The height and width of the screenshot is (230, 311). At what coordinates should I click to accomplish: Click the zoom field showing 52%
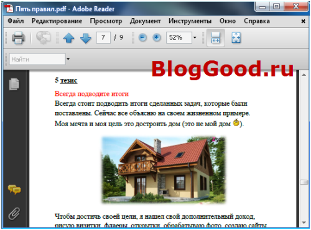[179, 37]
